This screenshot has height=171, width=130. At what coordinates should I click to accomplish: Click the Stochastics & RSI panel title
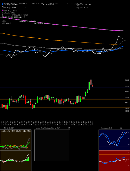point(111,128)
